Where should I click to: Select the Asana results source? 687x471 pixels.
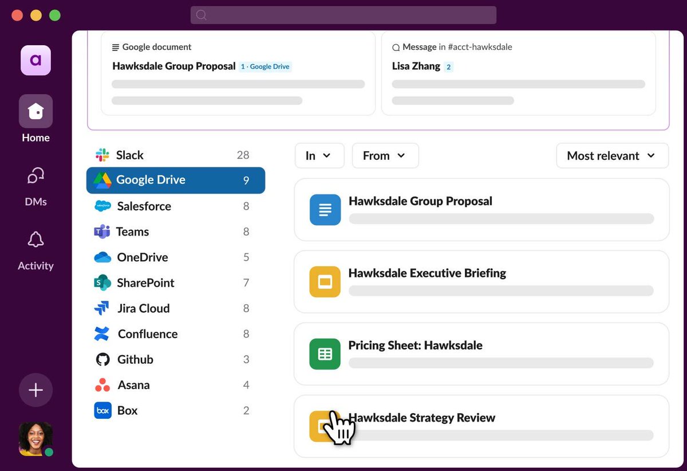[176, 385]
